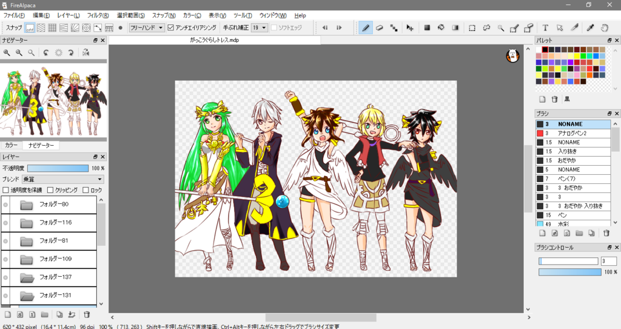Select the Gradient tool
This screenshot has height=329, width=621.
click(455, 28)
